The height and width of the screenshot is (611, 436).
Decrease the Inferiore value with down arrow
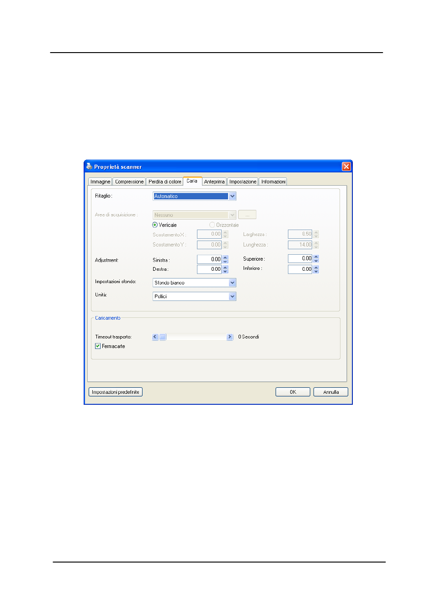(x=316, y=272)
